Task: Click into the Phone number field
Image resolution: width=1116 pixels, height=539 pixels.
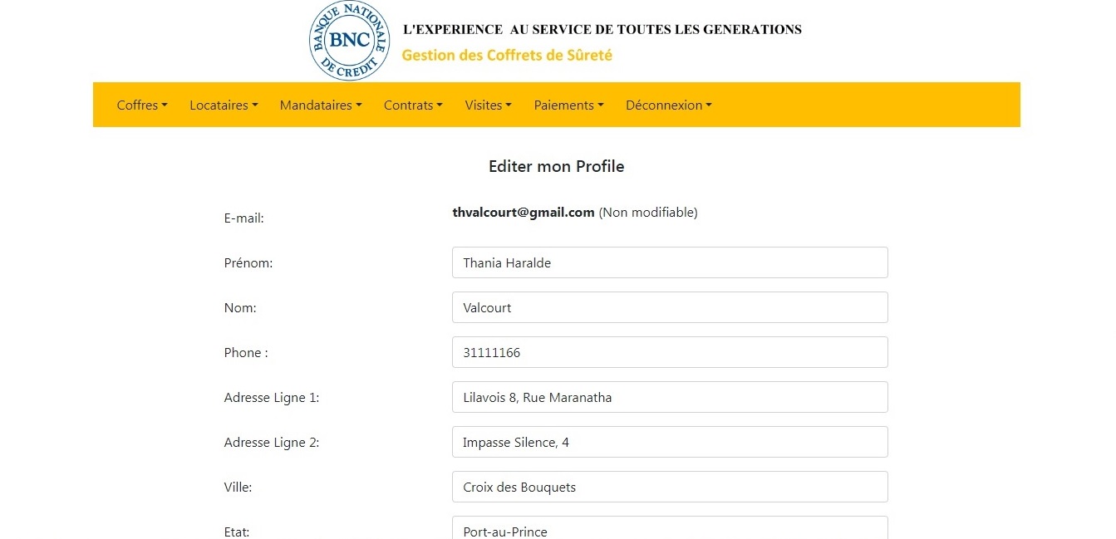Action: tap(669, 352)
